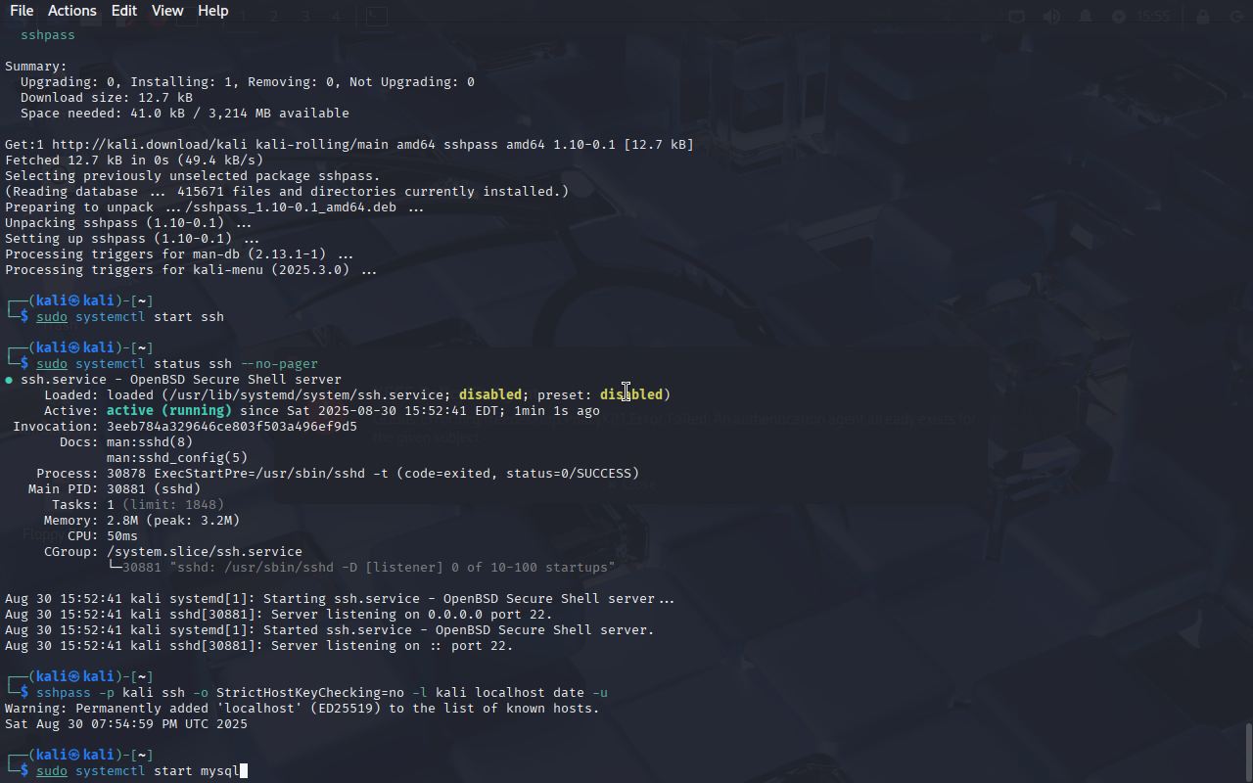
Task: Click the 'sudo systemctl start ssh' command
Action: click(x=130, y=317)
